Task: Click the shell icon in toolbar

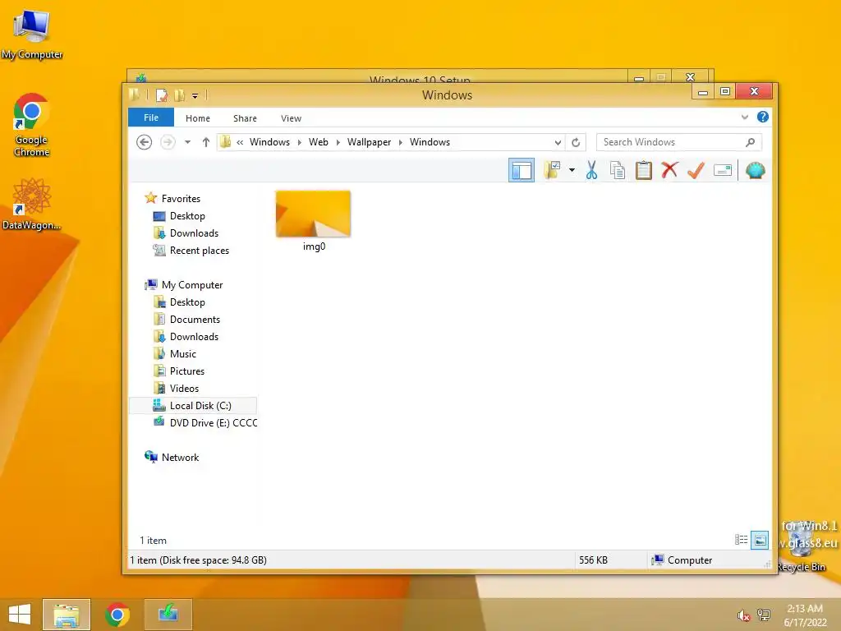Action: [x=756, y=171]
